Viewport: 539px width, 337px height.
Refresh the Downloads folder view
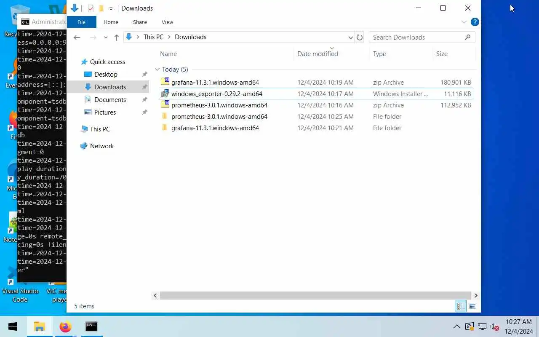(x=359, y=37)
